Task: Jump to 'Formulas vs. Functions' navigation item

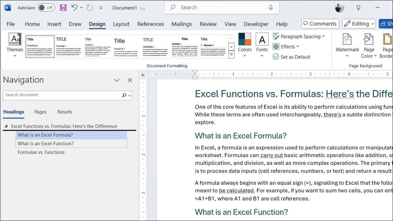Action: click(41, 152)
